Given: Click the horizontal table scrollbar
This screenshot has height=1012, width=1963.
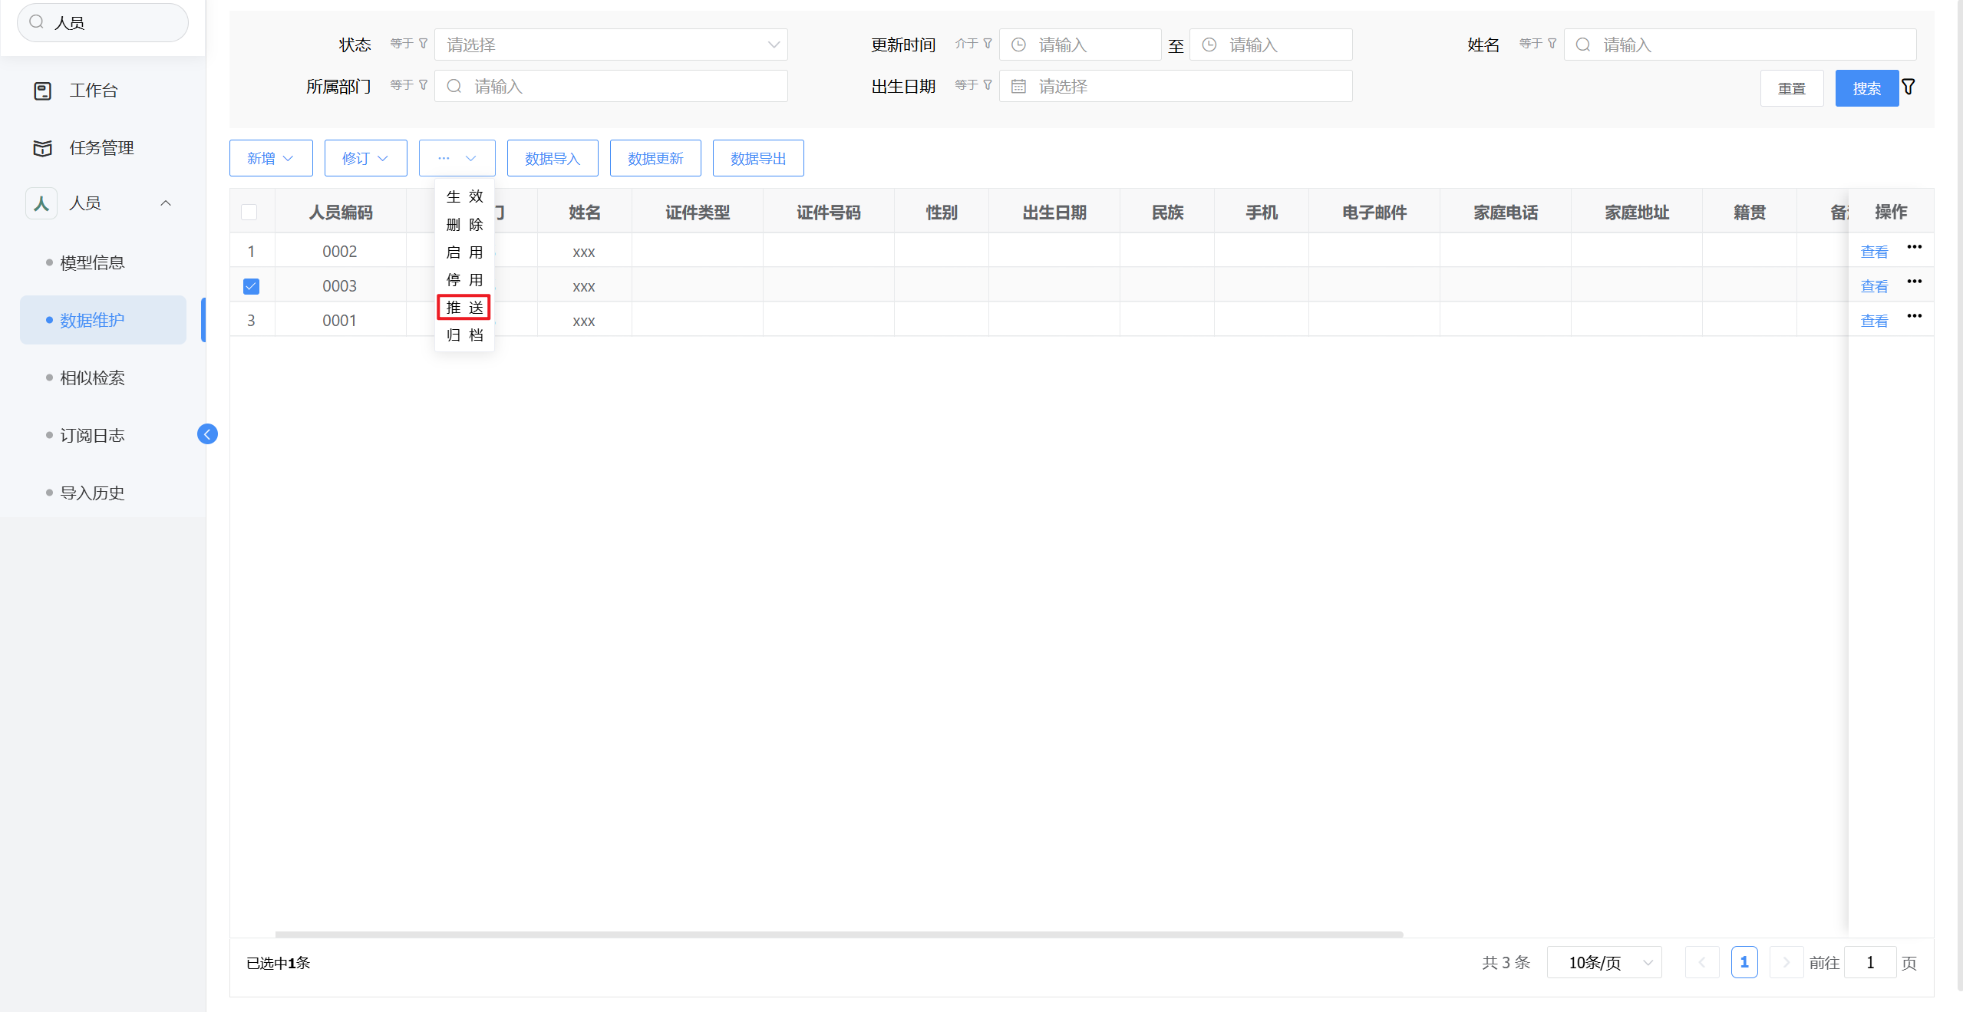Looking at the screenshot, I should (838, 934).
